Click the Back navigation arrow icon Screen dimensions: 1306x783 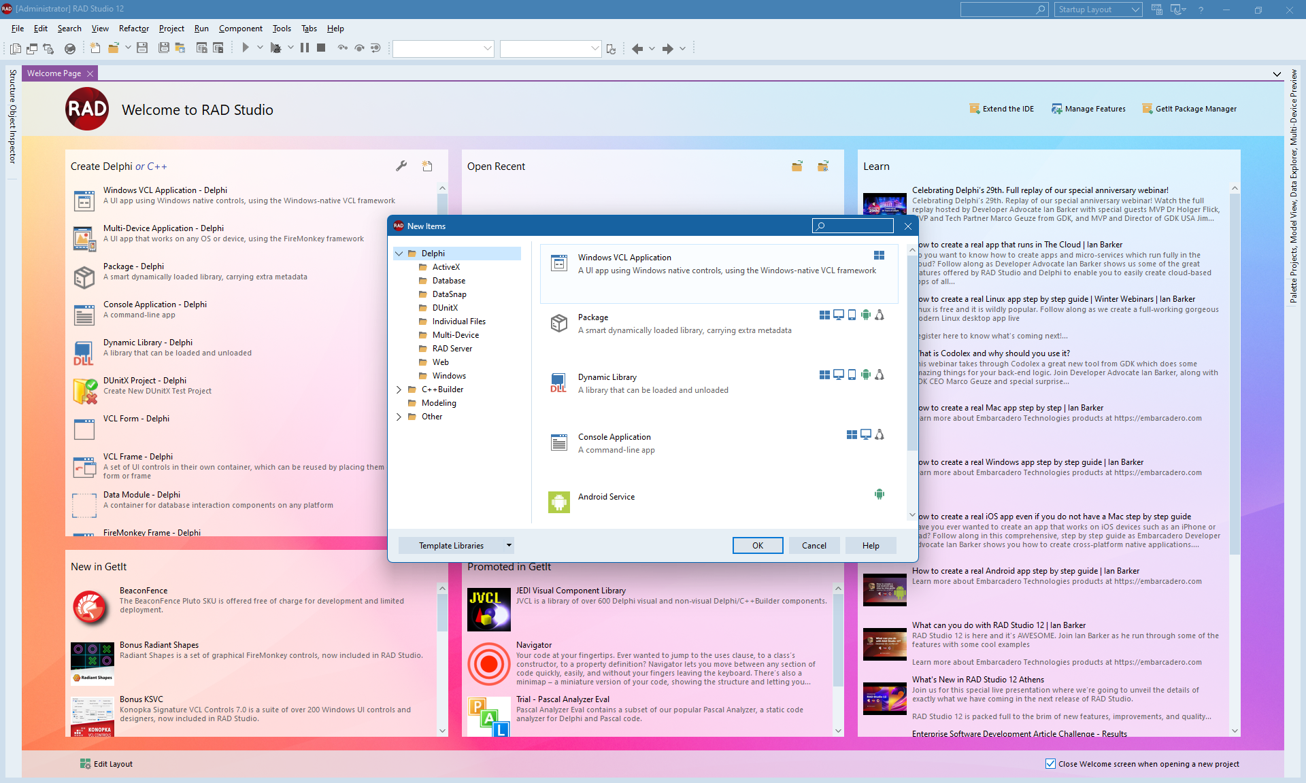pyautogui.click(x=637, y=48)
